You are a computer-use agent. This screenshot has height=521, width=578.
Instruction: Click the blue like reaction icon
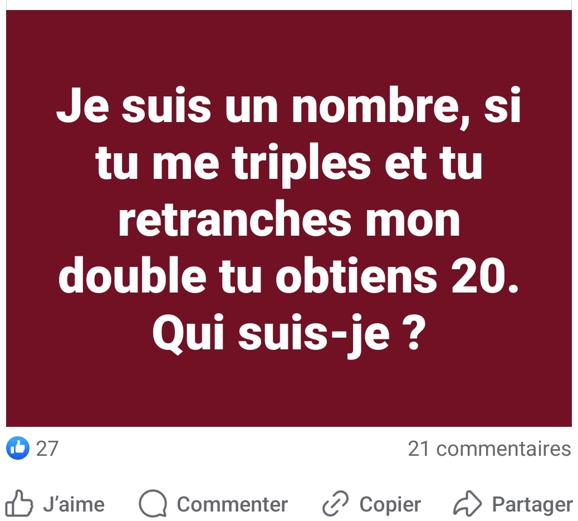18,448
